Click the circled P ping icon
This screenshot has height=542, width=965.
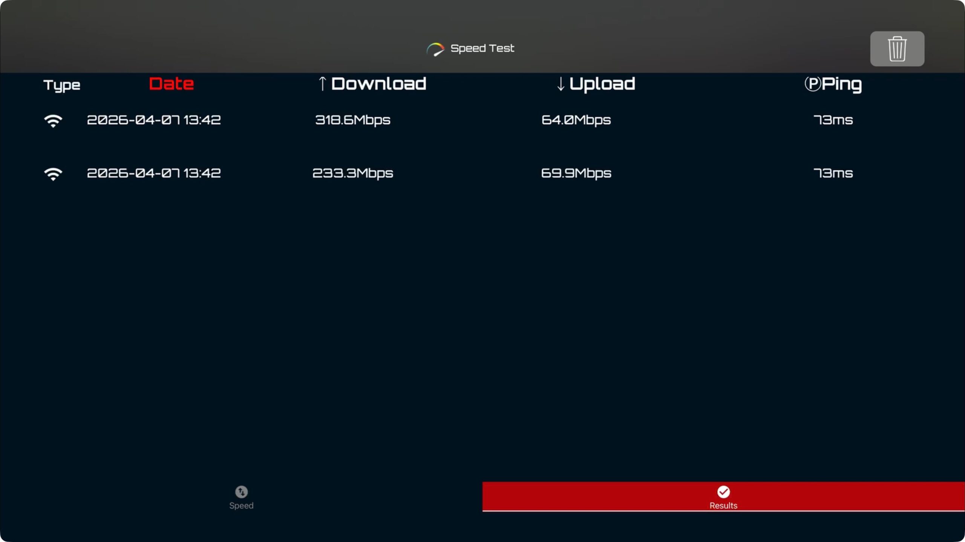click(x=812, y=84)
